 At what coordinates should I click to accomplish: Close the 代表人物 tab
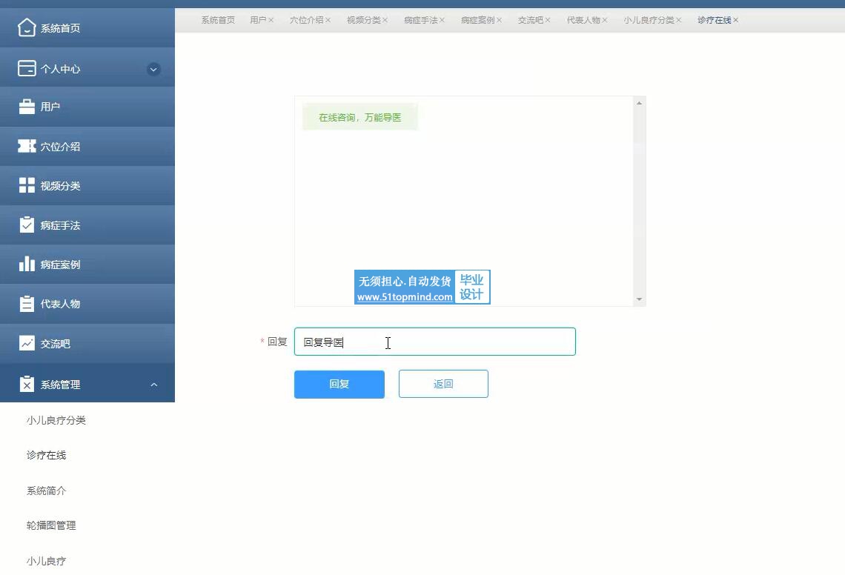pyautogui.click(x=605, y=21)
